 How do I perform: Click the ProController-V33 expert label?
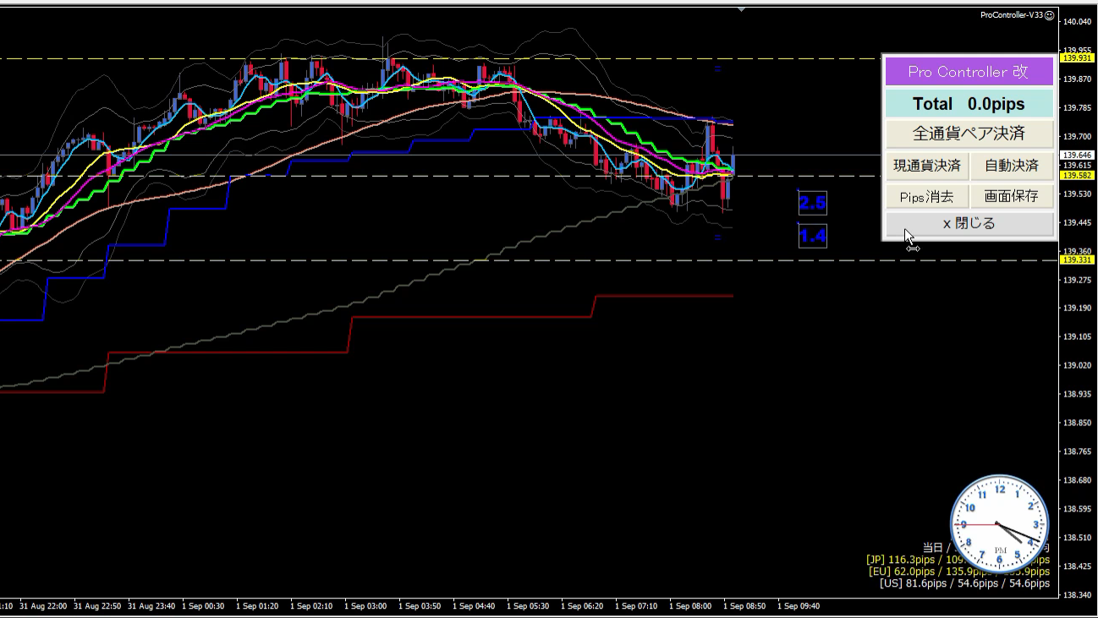[1012, 15]
